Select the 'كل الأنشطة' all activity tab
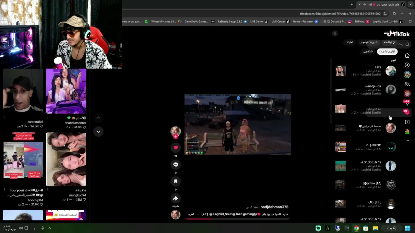The image size is (415, 233). coord(389,42)
